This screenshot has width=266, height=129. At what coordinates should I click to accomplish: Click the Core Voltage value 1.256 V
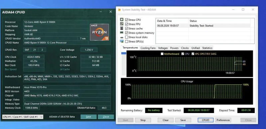[89, 50]
